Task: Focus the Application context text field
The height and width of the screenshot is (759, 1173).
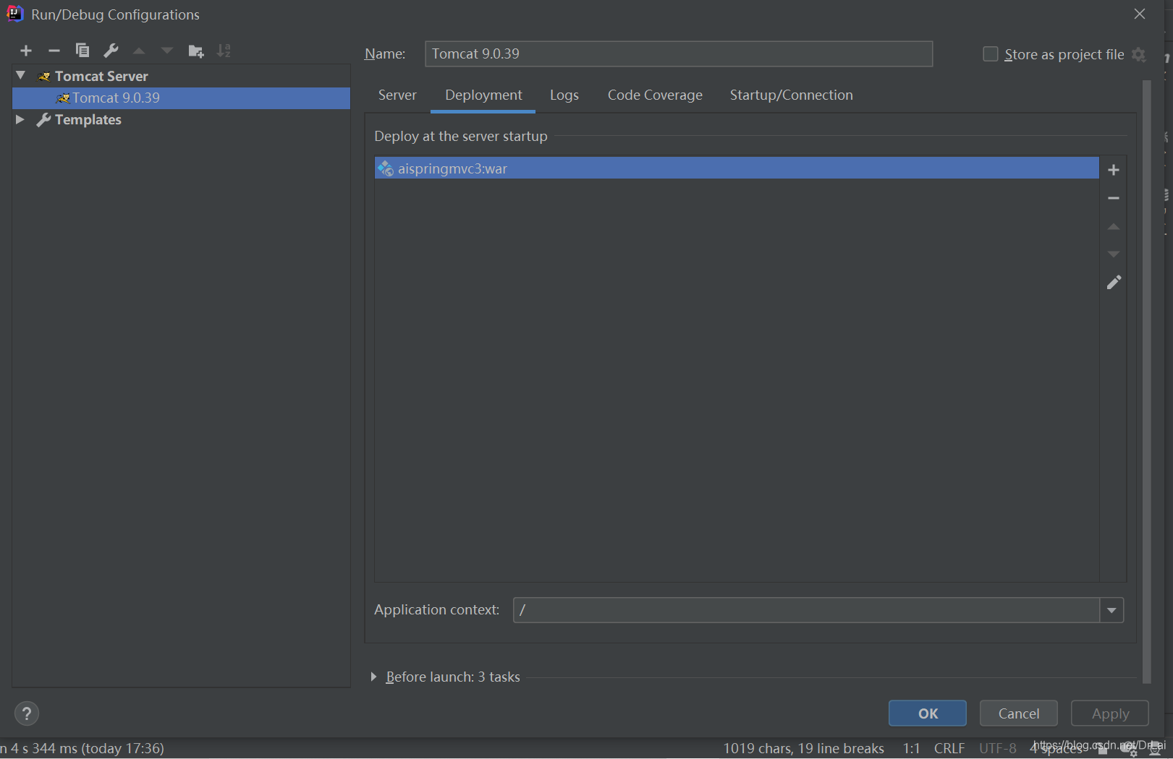Action: coord(807,610)
